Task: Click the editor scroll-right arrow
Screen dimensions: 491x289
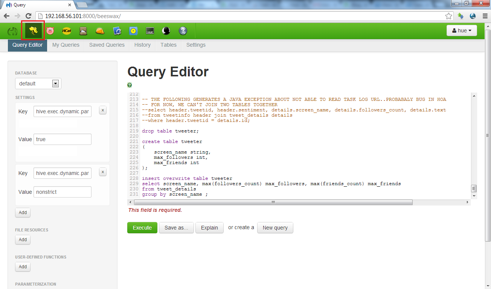Action: (468, 202)
